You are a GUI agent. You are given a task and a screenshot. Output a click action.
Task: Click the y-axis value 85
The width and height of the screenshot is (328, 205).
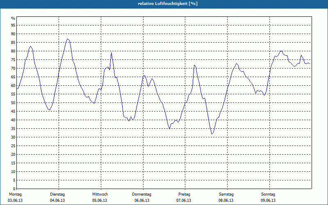pyautogui.click(x=13, y=43)
